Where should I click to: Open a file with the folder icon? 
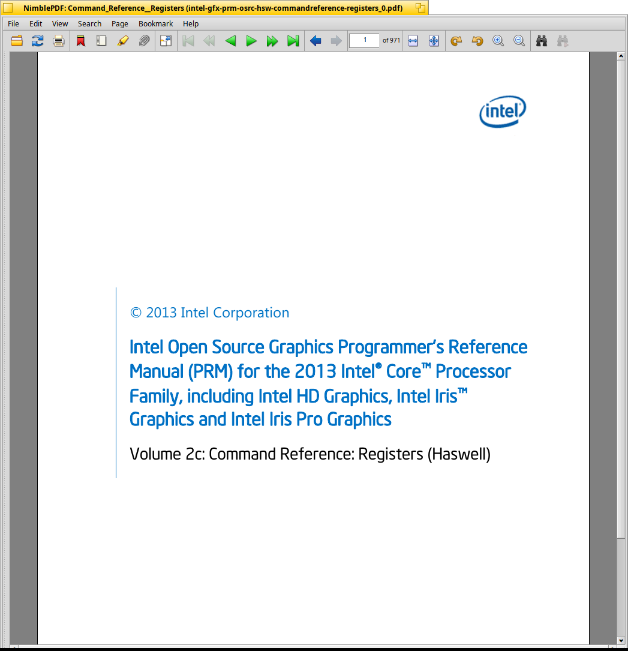point(17,41)
